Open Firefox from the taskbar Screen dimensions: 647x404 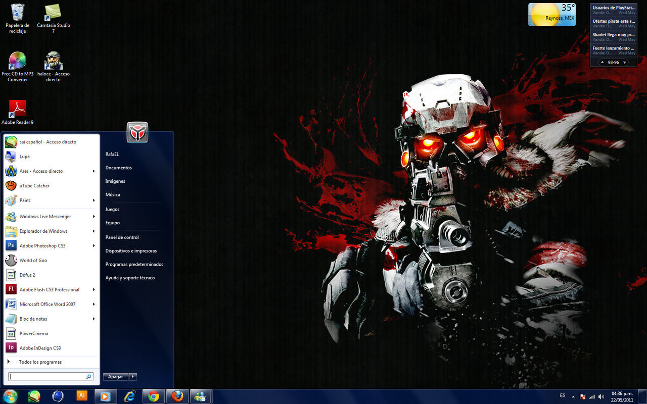pos(177,396)
